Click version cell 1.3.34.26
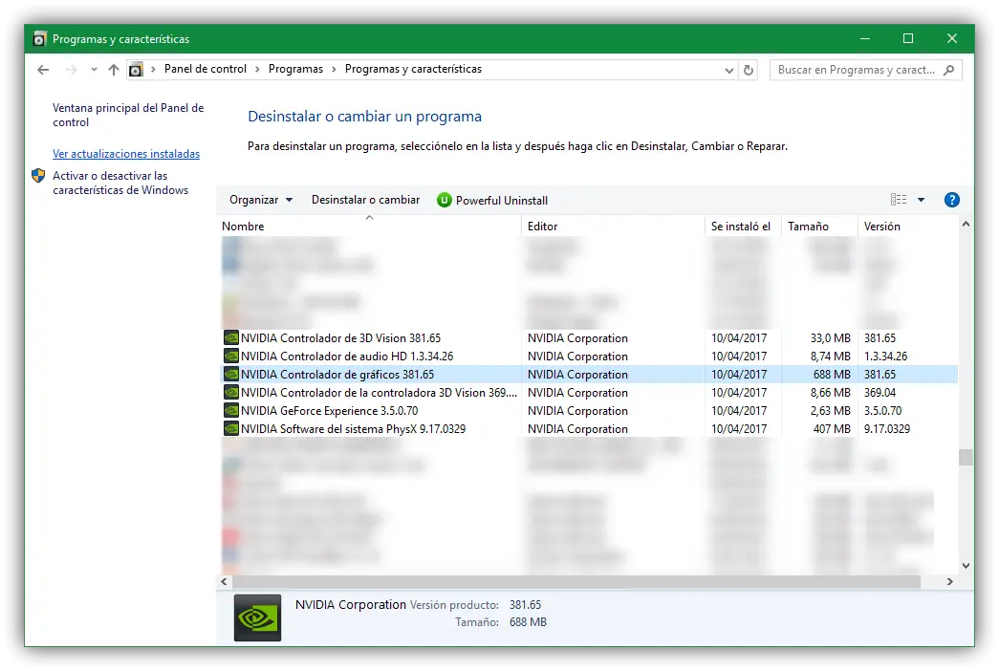The height and width of the screenshot is (671, 999). coord(885,357)
